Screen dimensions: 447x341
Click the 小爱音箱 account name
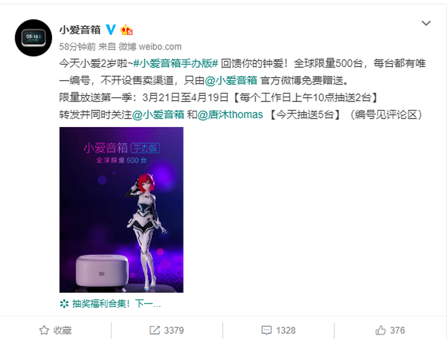[x=80, y=29]
